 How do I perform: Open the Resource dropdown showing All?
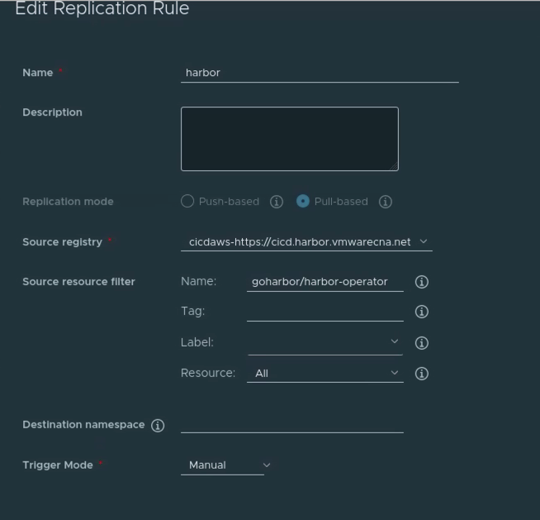(325, 374)
